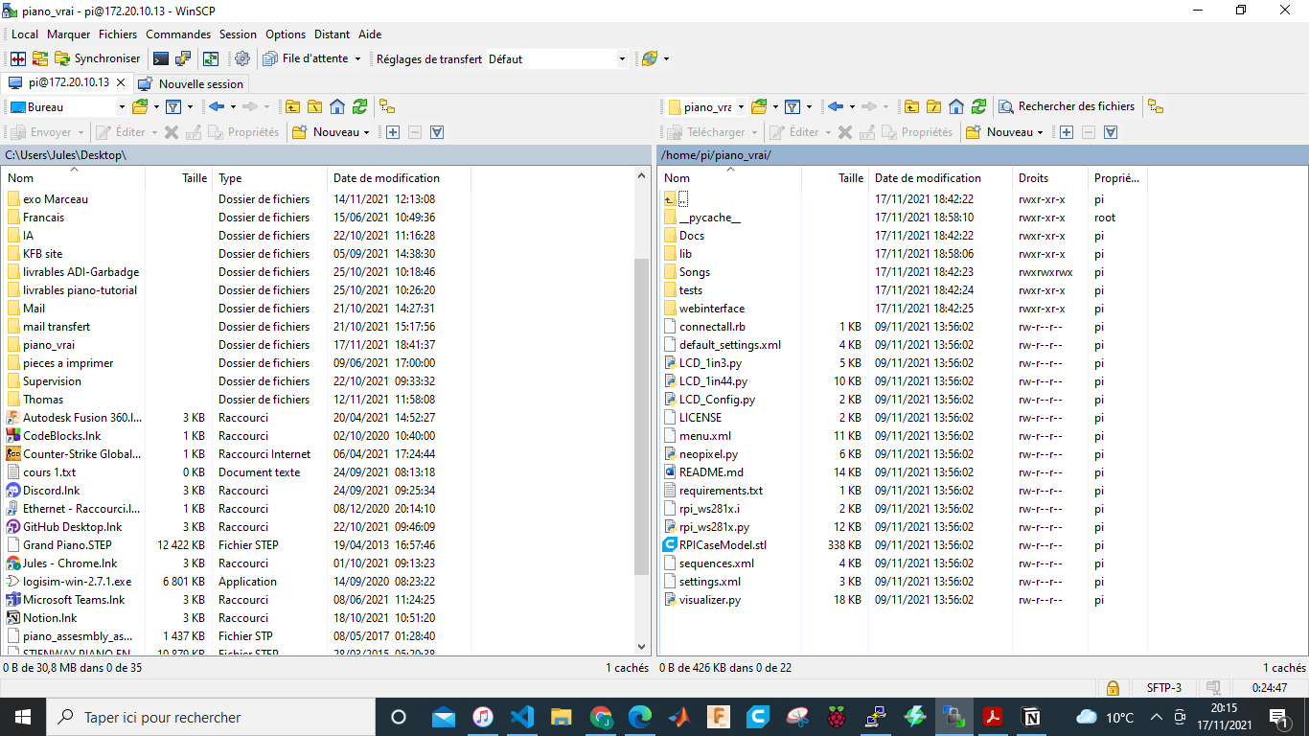
Task: Select Songs folder in remote panel
Action: pos(695,272)
